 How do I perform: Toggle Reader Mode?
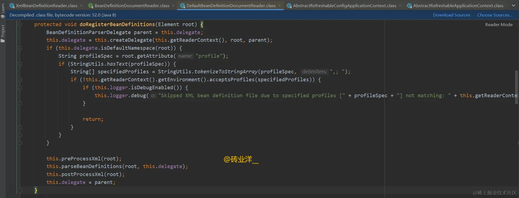tap(499, 24)
